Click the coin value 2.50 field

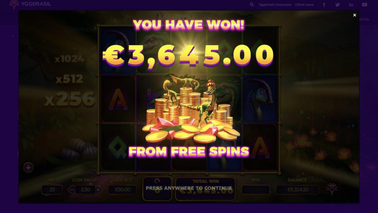[x=85, y=190]
